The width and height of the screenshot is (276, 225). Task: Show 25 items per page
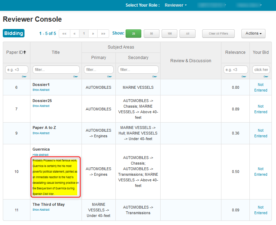[133, 34]
